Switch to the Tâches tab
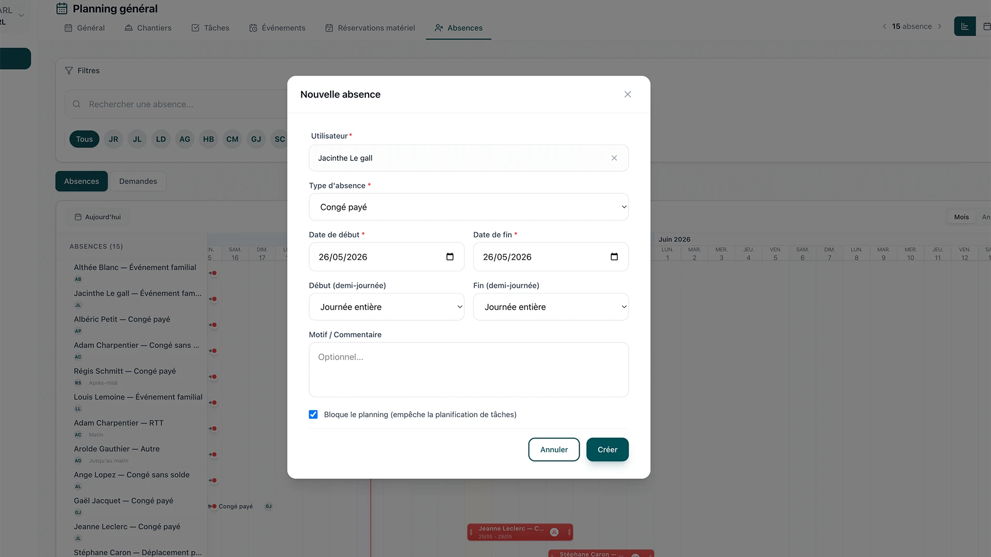 [211, 28]
